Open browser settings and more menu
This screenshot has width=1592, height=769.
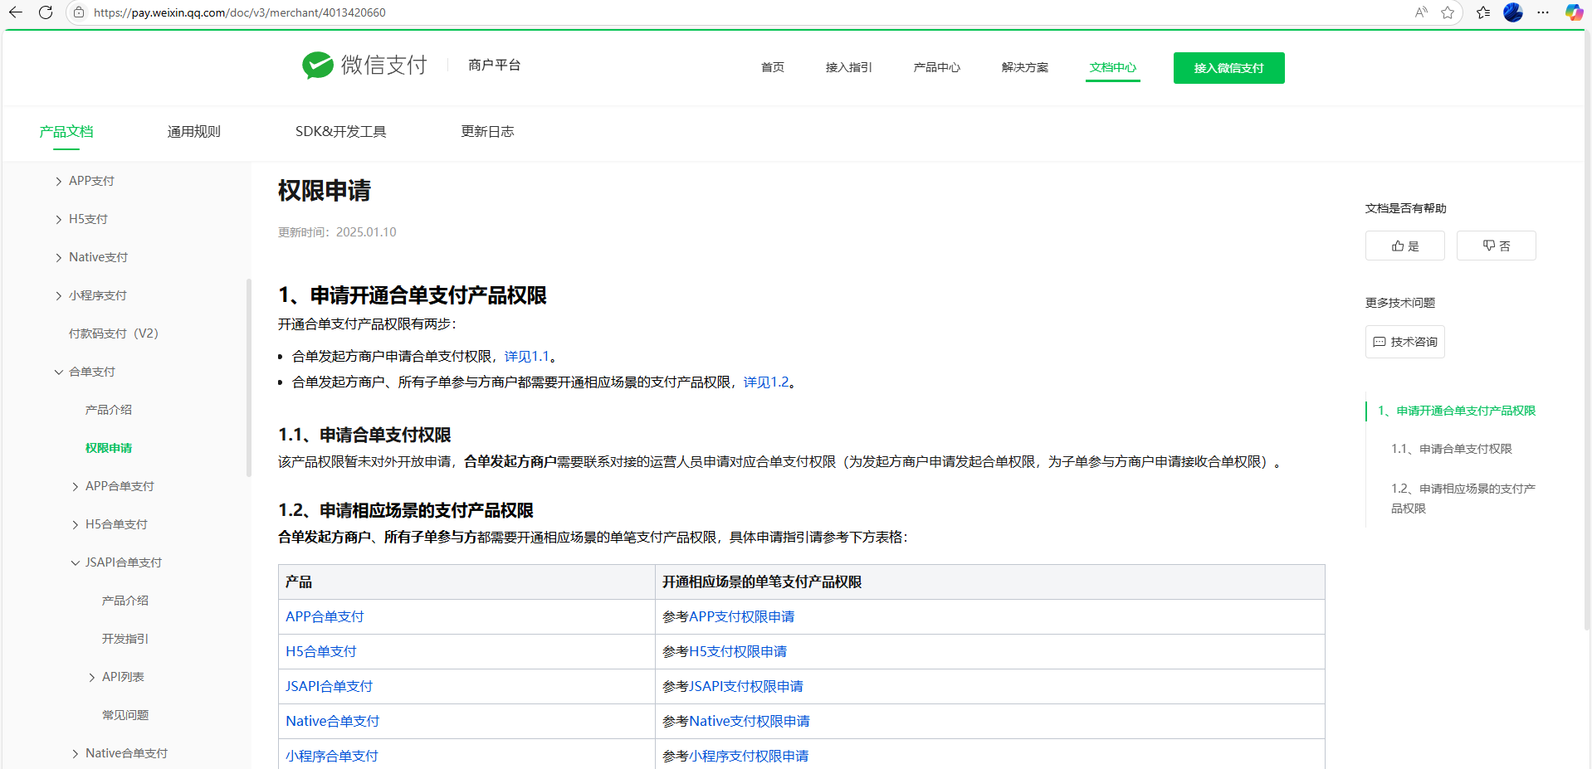[1543, 12]
